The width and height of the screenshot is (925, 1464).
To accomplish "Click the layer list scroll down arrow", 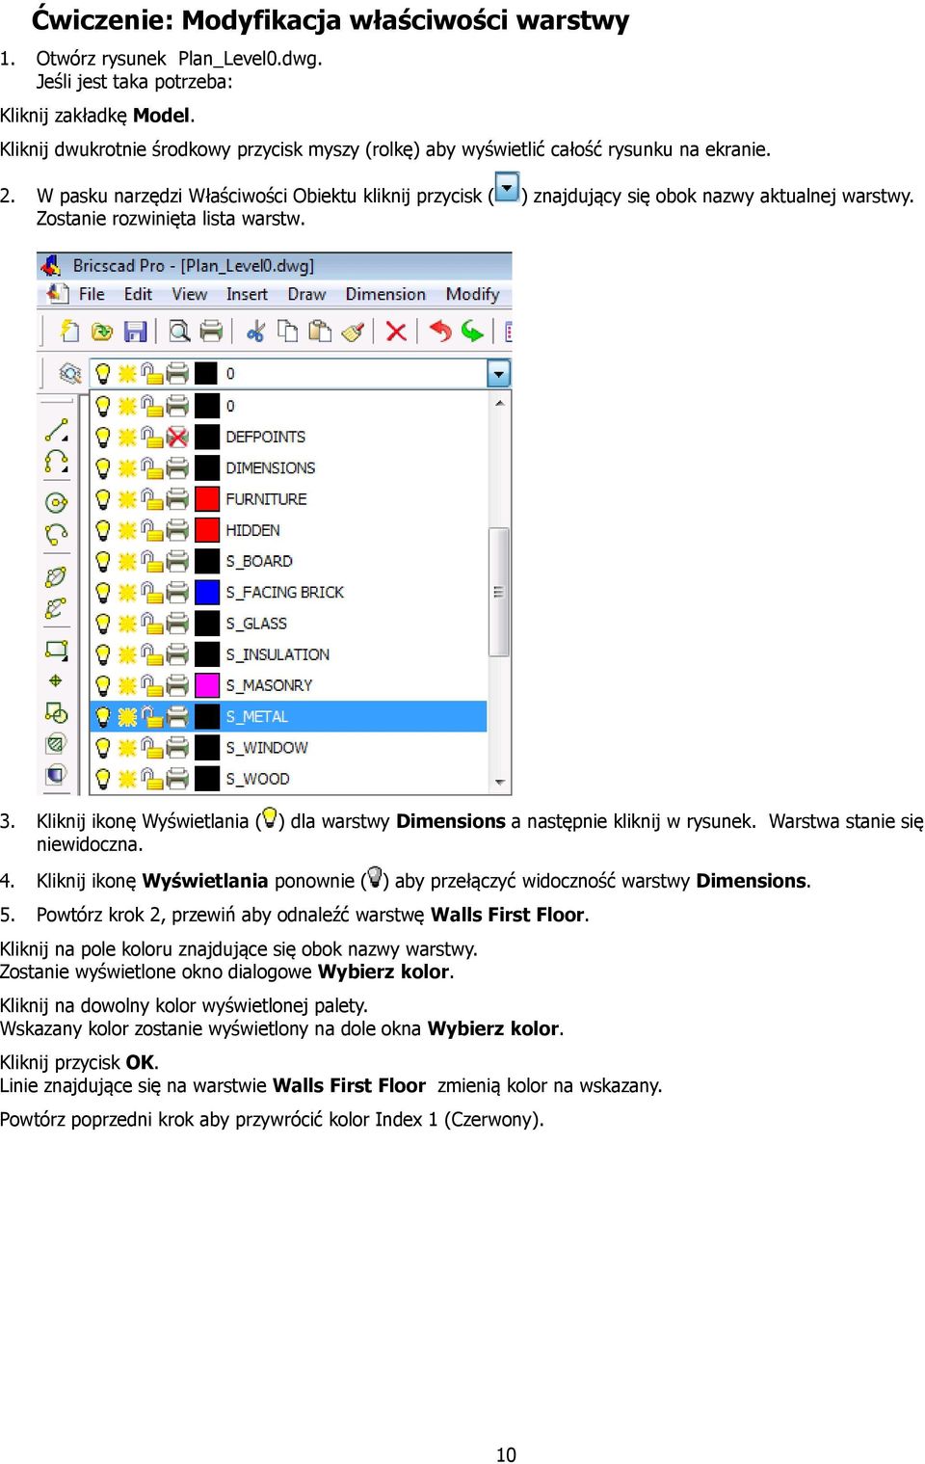I will pyautogui.click(x=499, y=782).
